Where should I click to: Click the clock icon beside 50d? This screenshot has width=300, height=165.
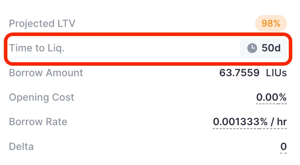click(x=252, y=48)
